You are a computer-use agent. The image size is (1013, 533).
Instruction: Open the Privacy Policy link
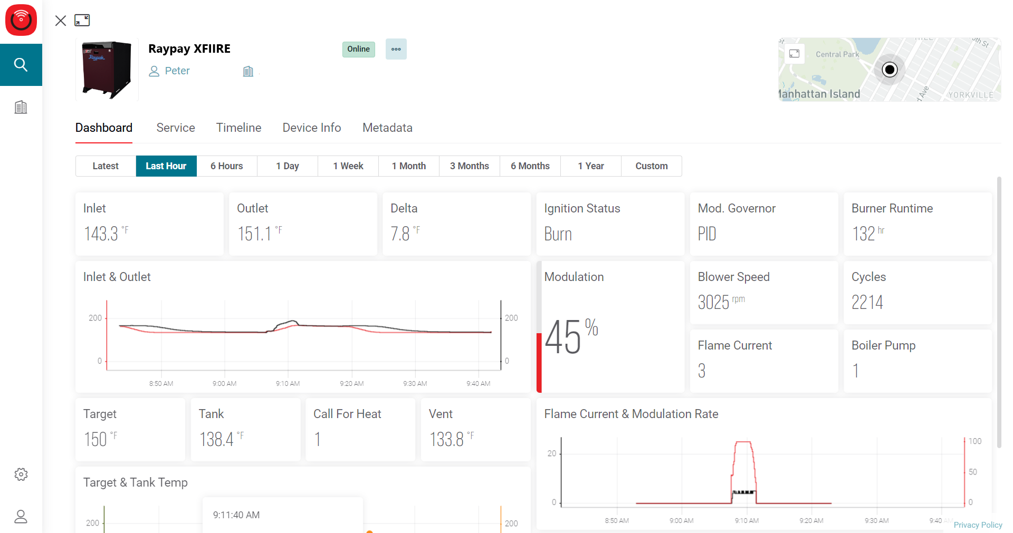coord(977,525)
